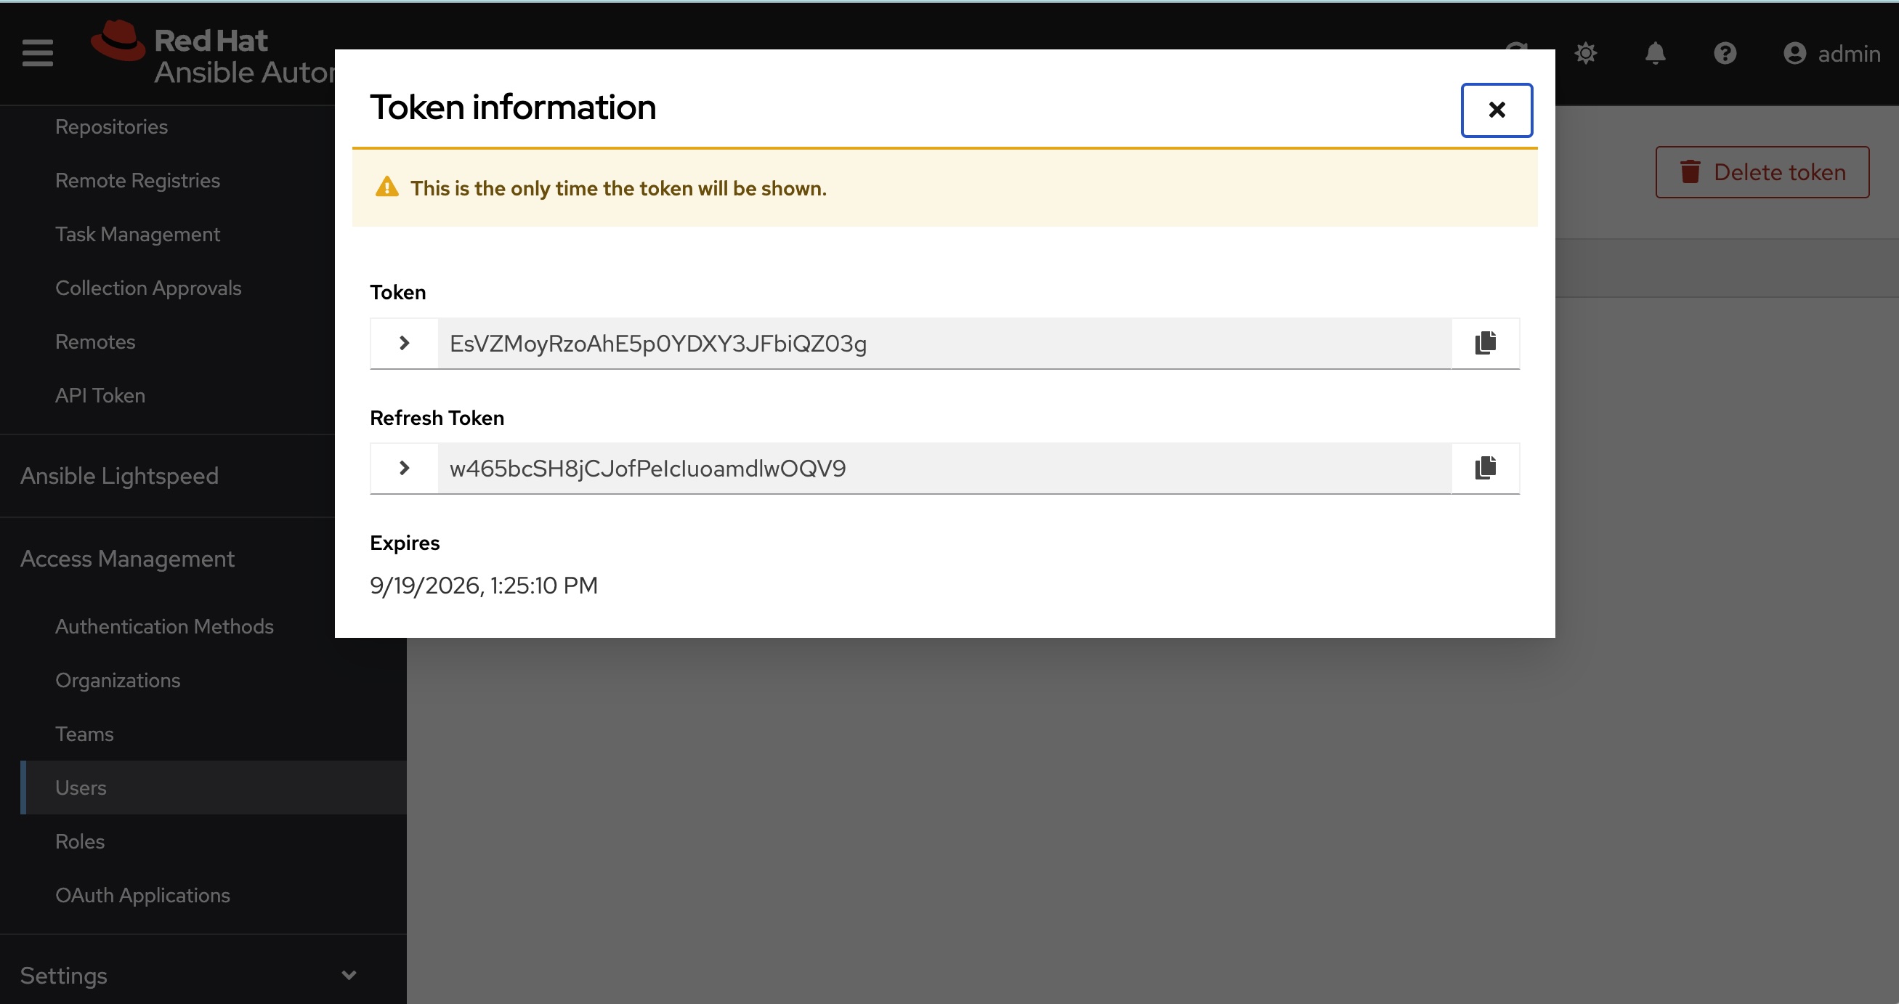Screen dimensions: 1899x1004
Task: Click the warning triangle icon in alert
Action: 387,187
